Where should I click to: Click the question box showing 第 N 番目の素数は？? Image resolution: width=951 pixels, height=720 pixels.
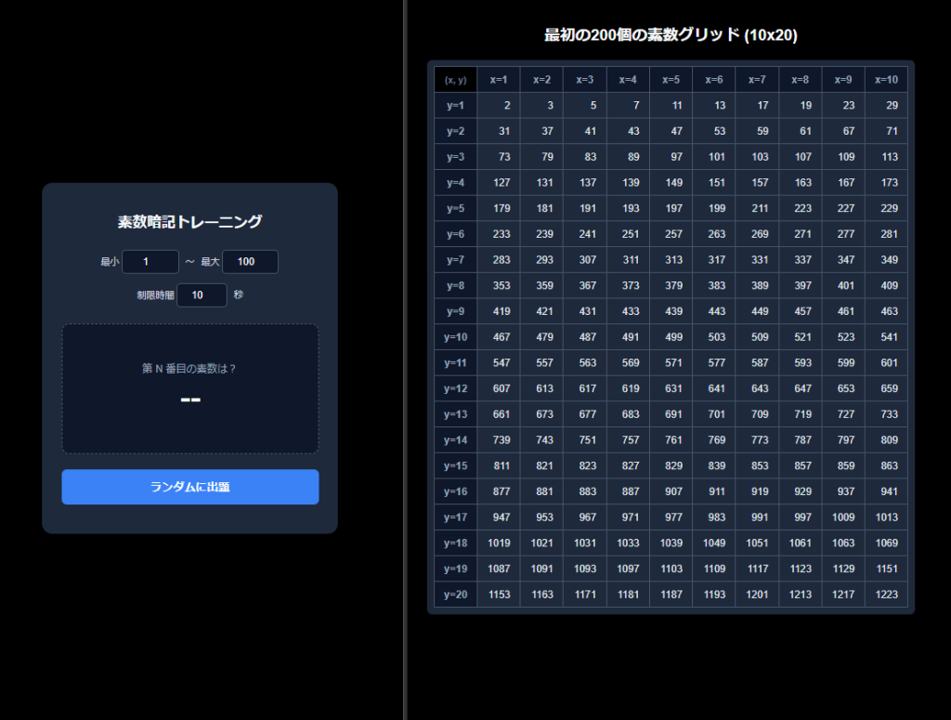tap(189, 388)
